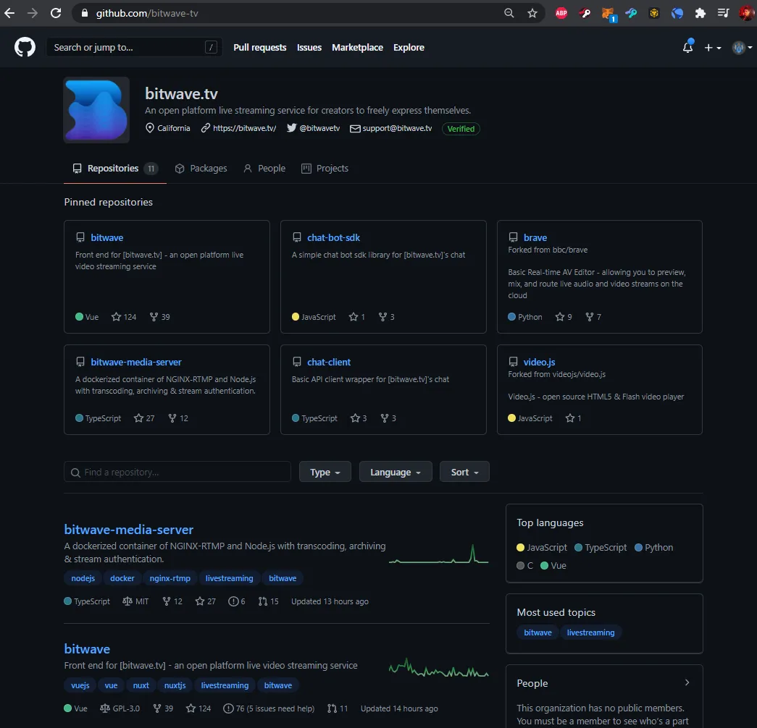Open the Type filter dropdown

click(325, 472)
